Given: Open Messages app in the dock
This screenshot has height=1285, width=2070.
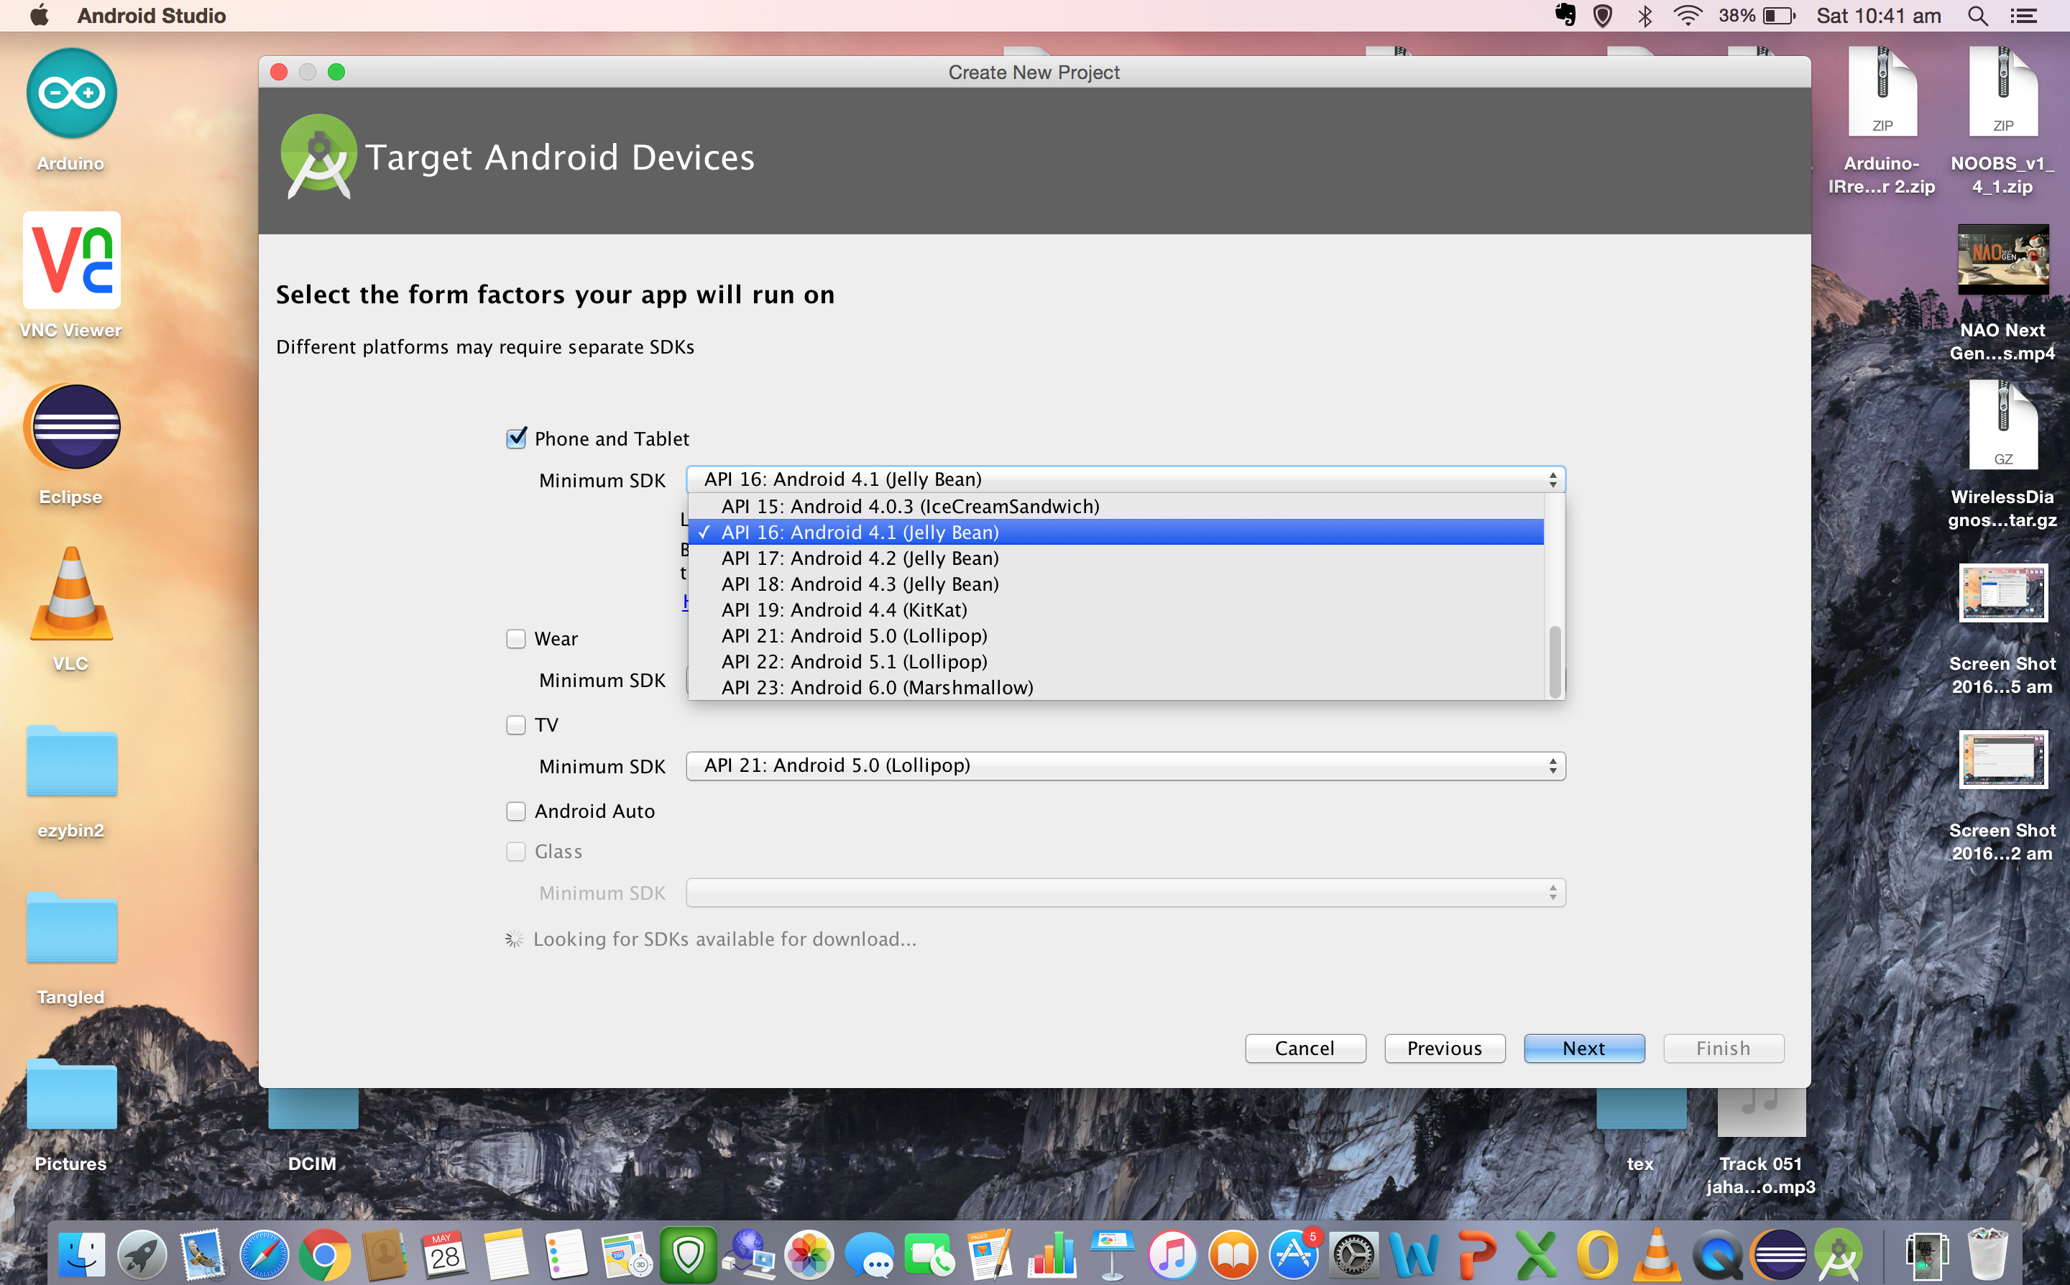Looking at the screenshot, I should pyautogui.click(x=869, y=1254).
